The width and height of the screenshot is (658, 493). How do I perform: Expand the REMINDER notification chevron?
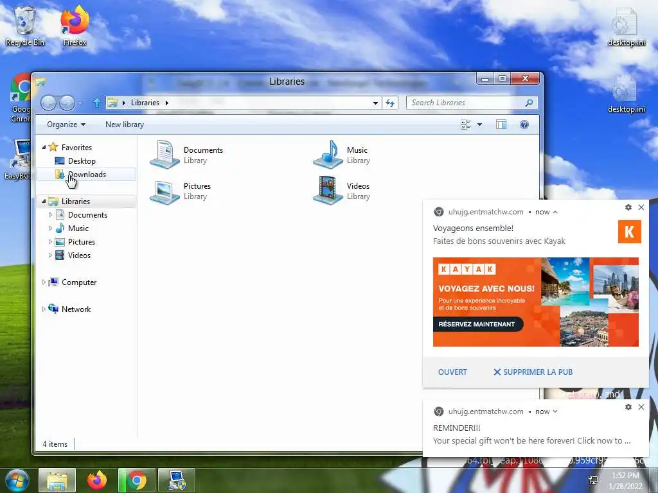[555, 411]
